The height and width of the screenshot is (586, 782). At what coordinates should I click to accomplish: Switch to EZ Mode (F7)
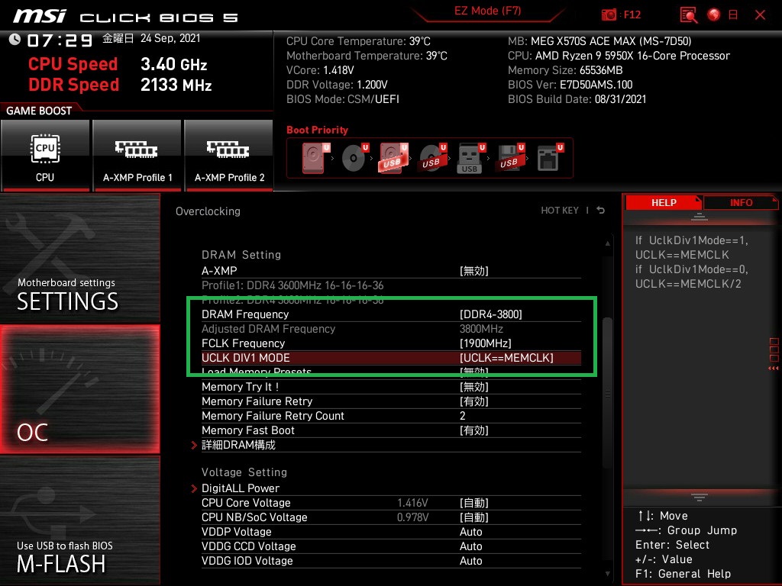(487, 11)
